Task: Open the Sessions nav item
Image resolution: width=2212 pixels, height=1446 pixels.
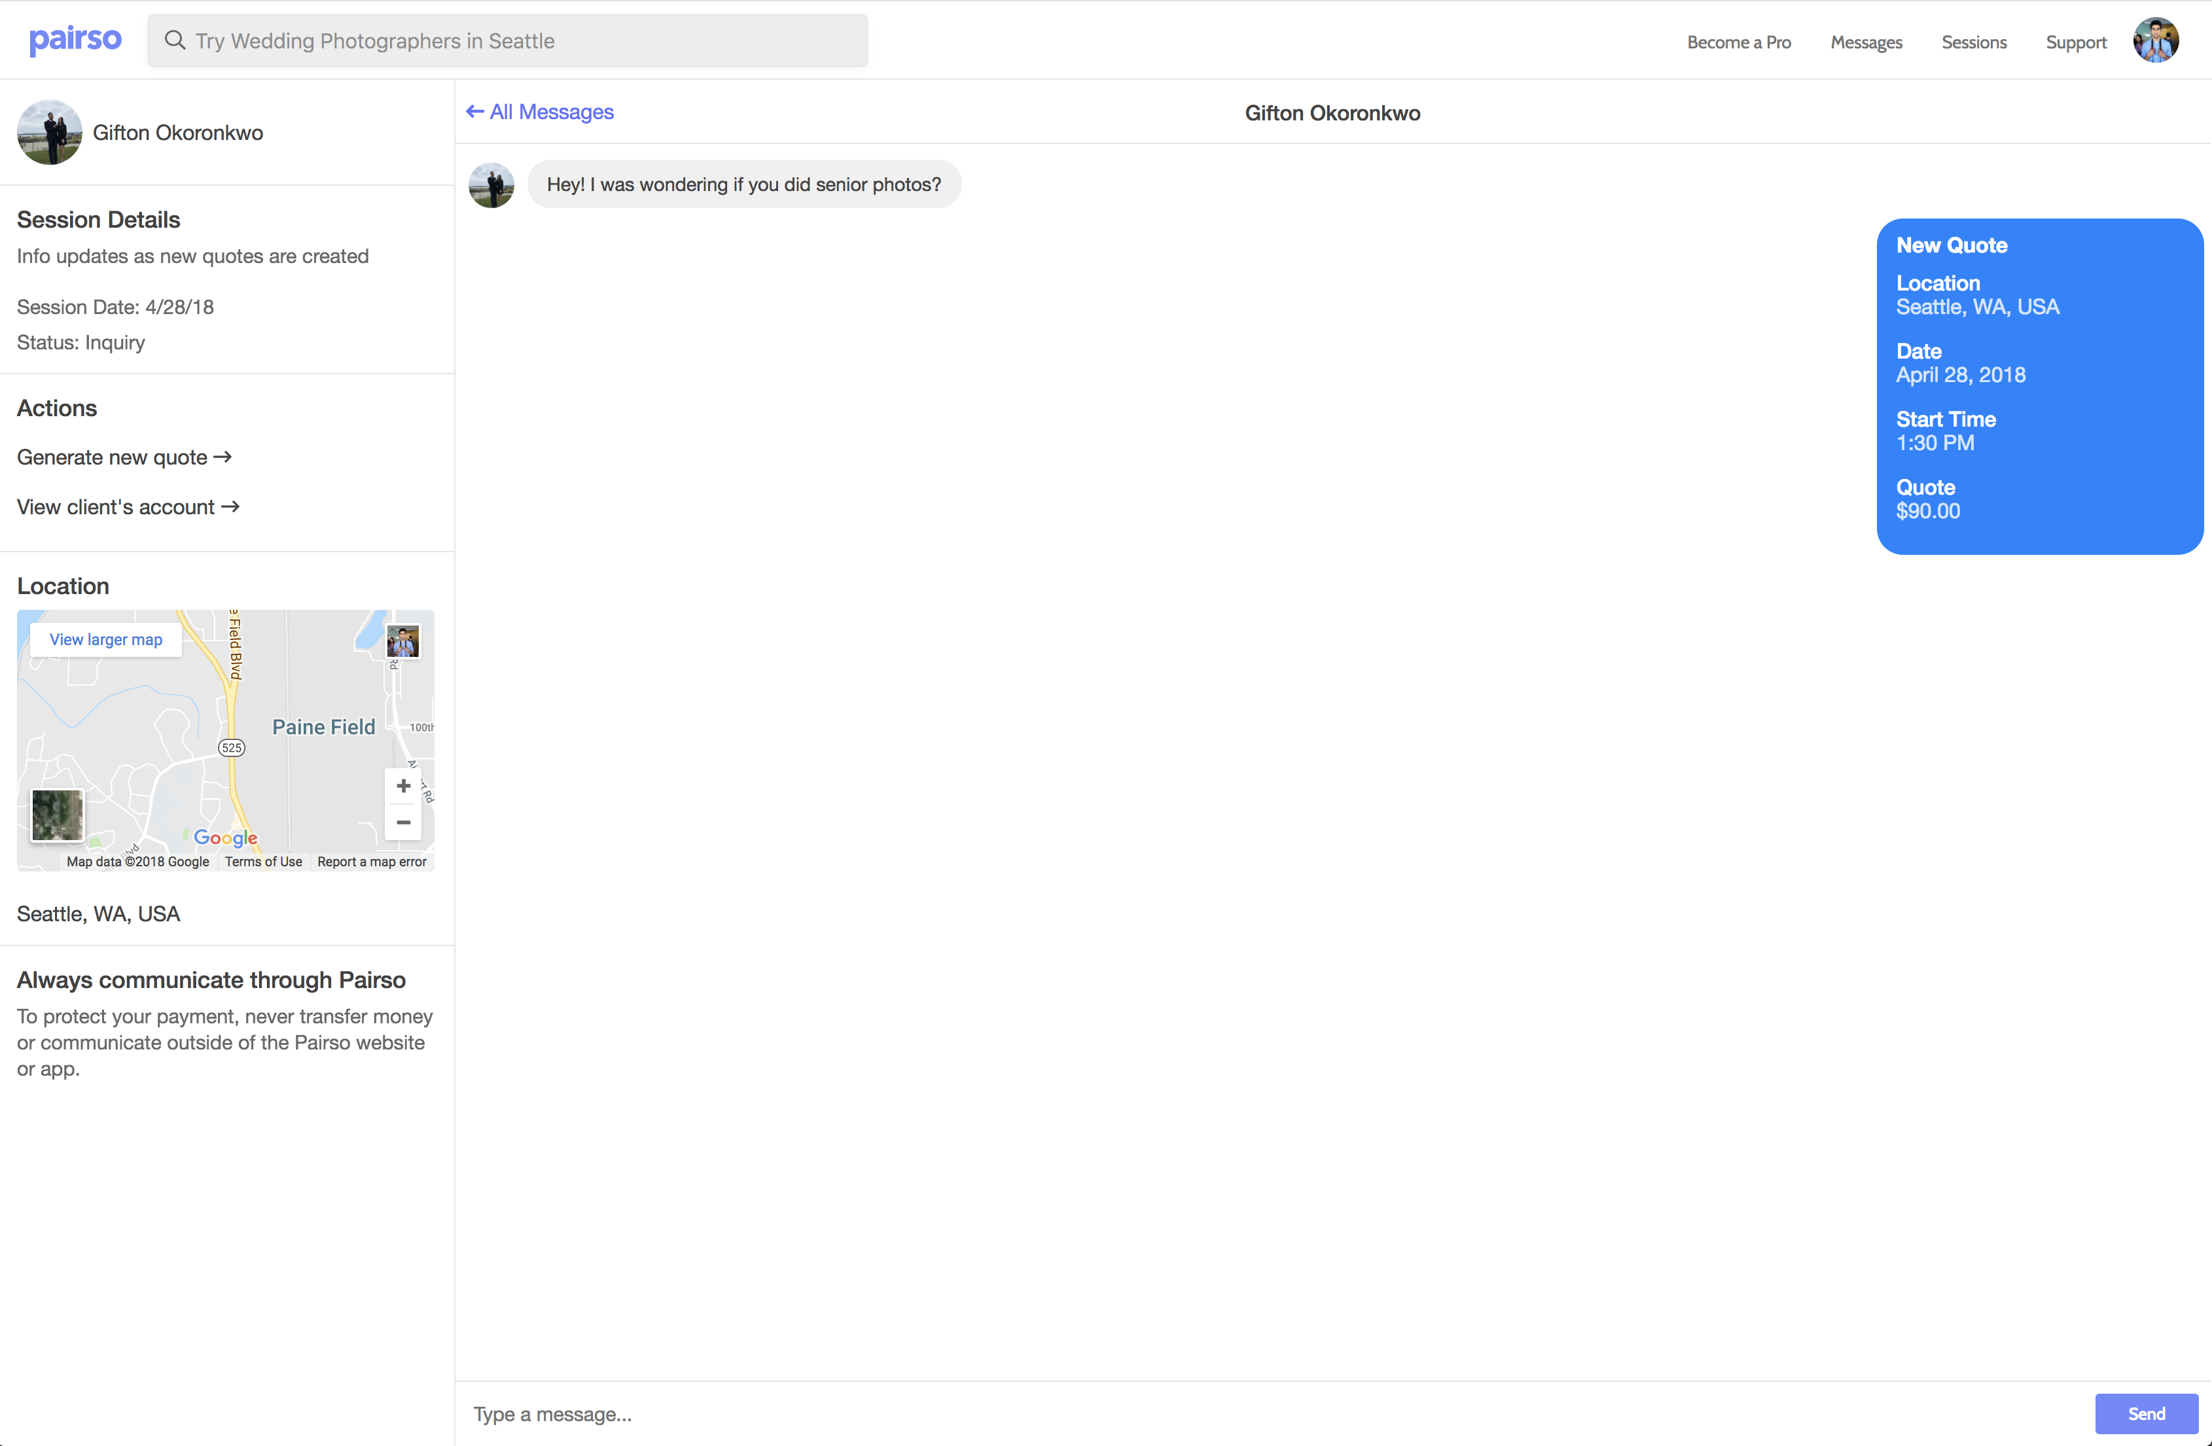Action: tap(1973, 42)
